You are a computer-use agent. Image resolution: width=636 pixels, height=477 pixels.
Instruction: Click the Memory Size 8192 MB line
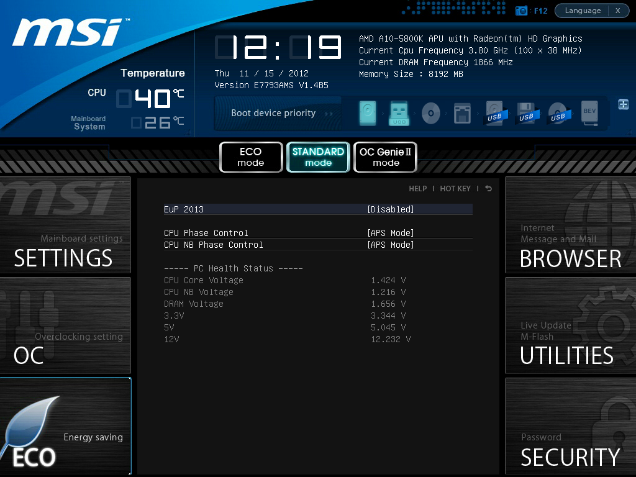[411, 74]
